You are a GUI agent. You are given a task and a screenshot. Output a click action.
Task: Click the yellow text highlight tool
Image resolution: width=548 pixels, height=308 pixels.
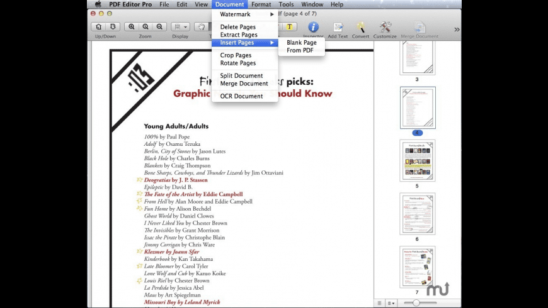point(289,26)
